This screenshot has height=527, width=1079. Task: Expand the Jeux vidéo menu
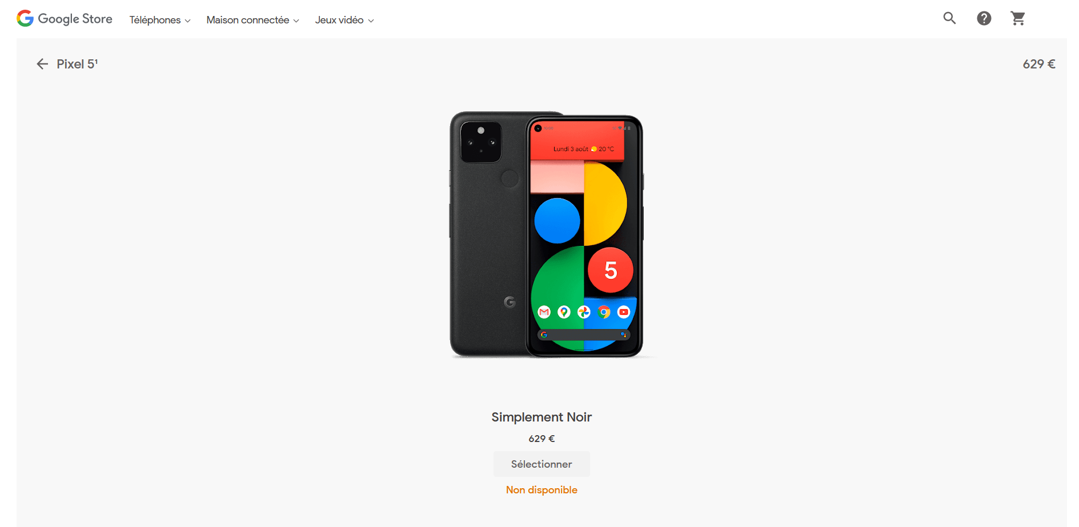tap(344, 20)
